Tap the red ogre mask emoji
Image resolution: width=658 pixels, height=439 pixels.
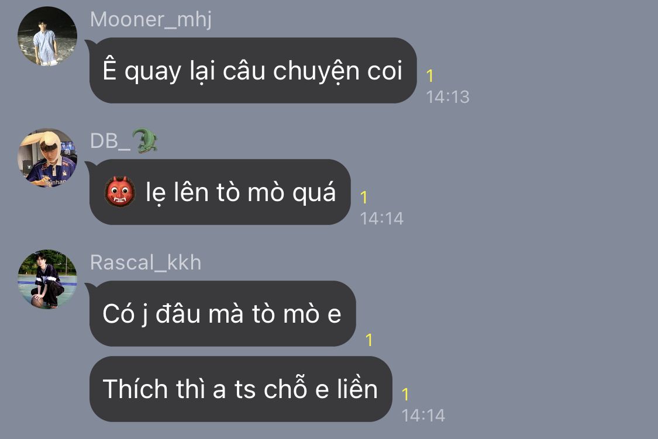(119, 192)
